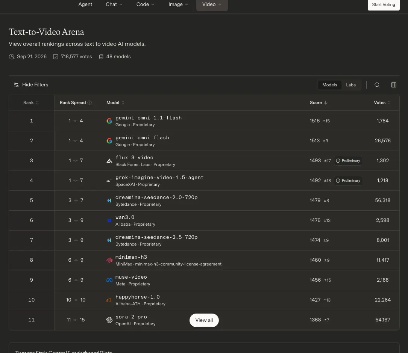Sort the table by Votes column
Image resolution: width=408 pixels, height=353 pixels.
click(x=382, y=103)
